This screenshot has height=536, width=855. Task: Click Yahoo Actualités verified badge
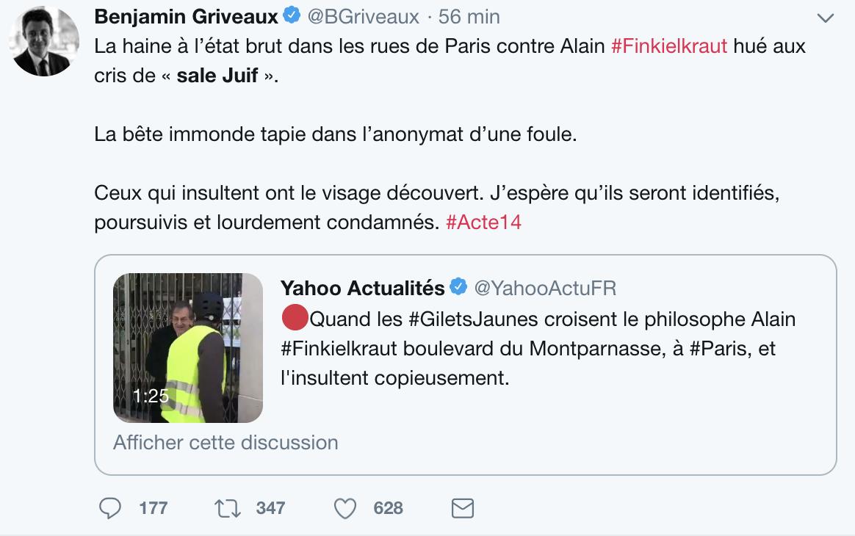458,287
